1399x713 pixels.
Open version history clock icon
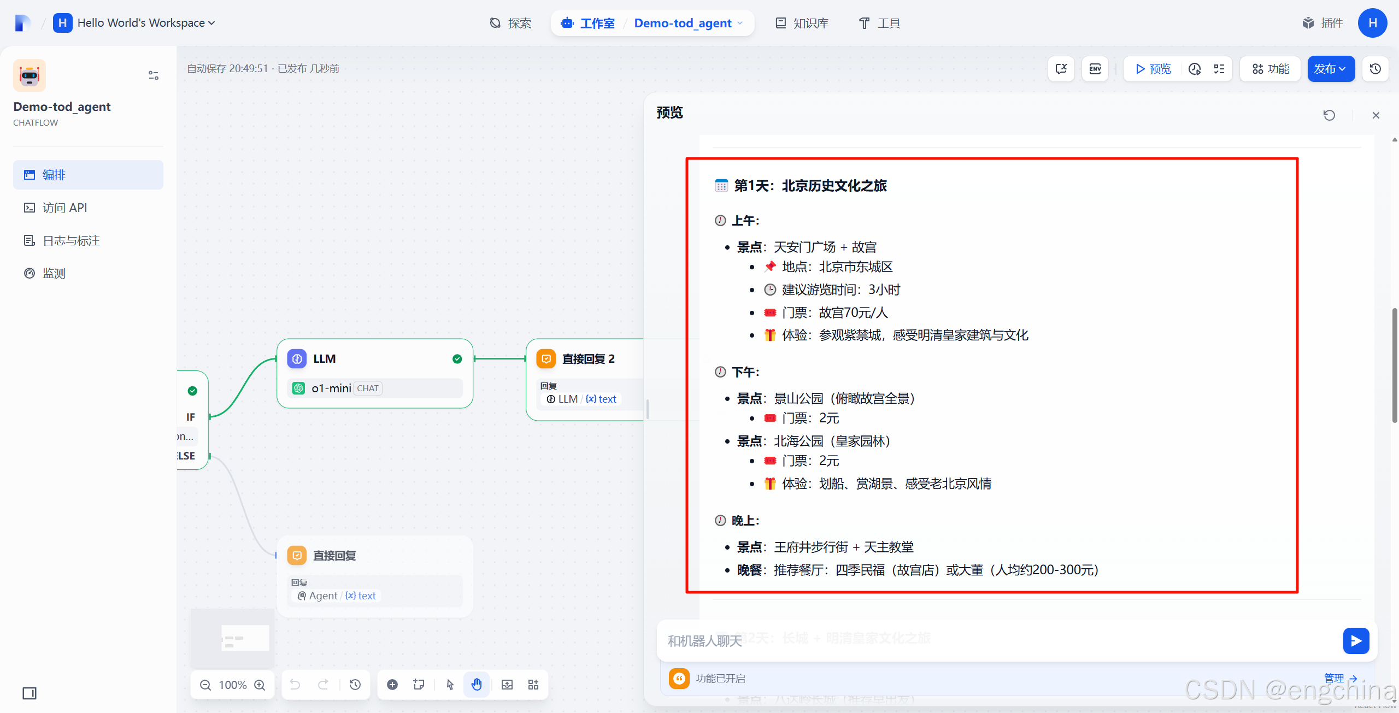1376,69
